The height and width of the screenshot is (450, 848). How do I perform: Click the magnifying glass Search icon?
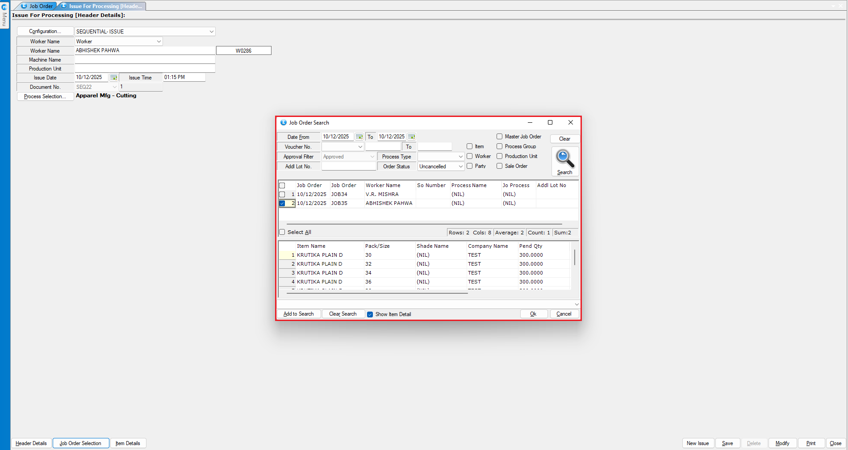tap(564, 159)
